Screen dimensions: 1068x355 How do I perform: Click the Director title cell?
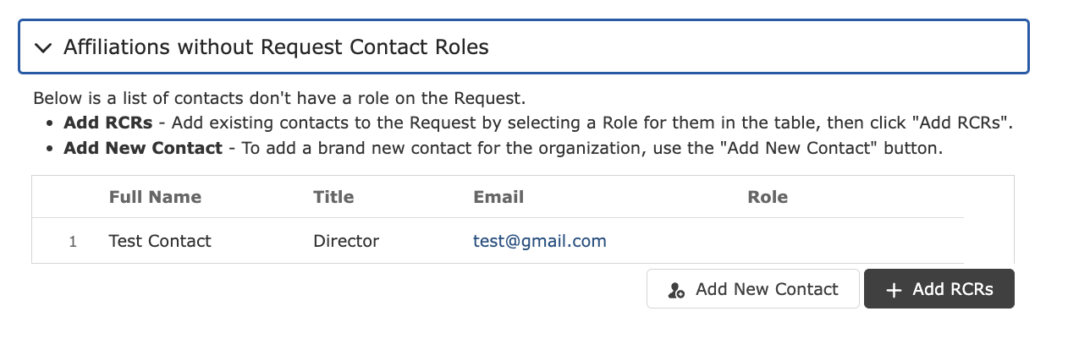tap(346, 241)
